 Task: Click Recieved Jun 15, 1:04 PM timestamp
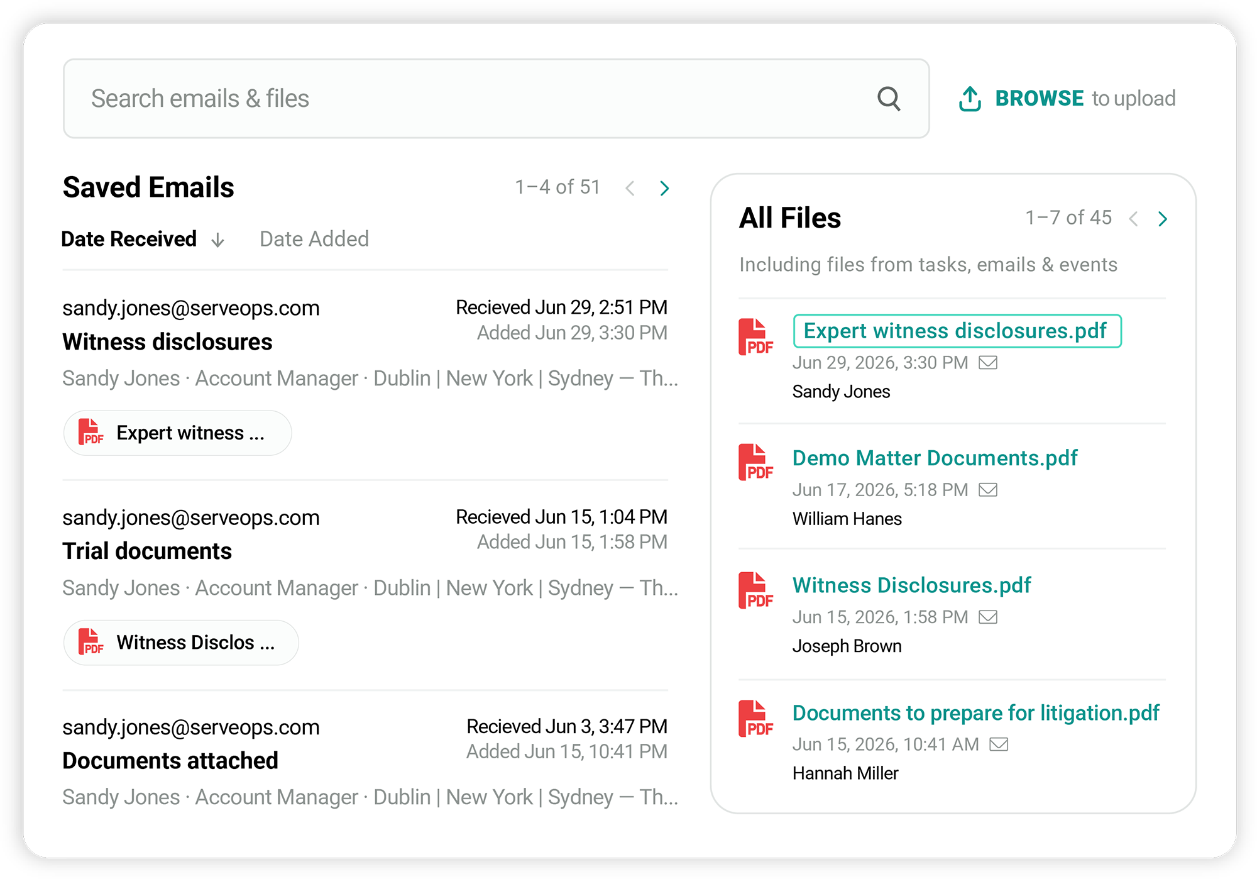[561, 517]
